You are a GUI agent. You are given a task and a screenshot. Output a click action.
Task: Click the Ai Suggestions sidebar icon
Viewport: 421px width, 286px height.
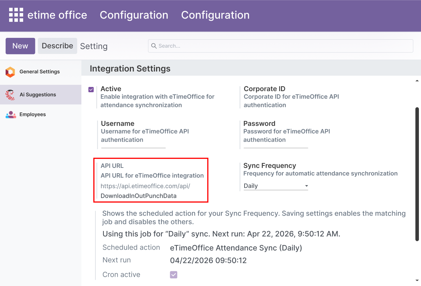coord(11,95)
